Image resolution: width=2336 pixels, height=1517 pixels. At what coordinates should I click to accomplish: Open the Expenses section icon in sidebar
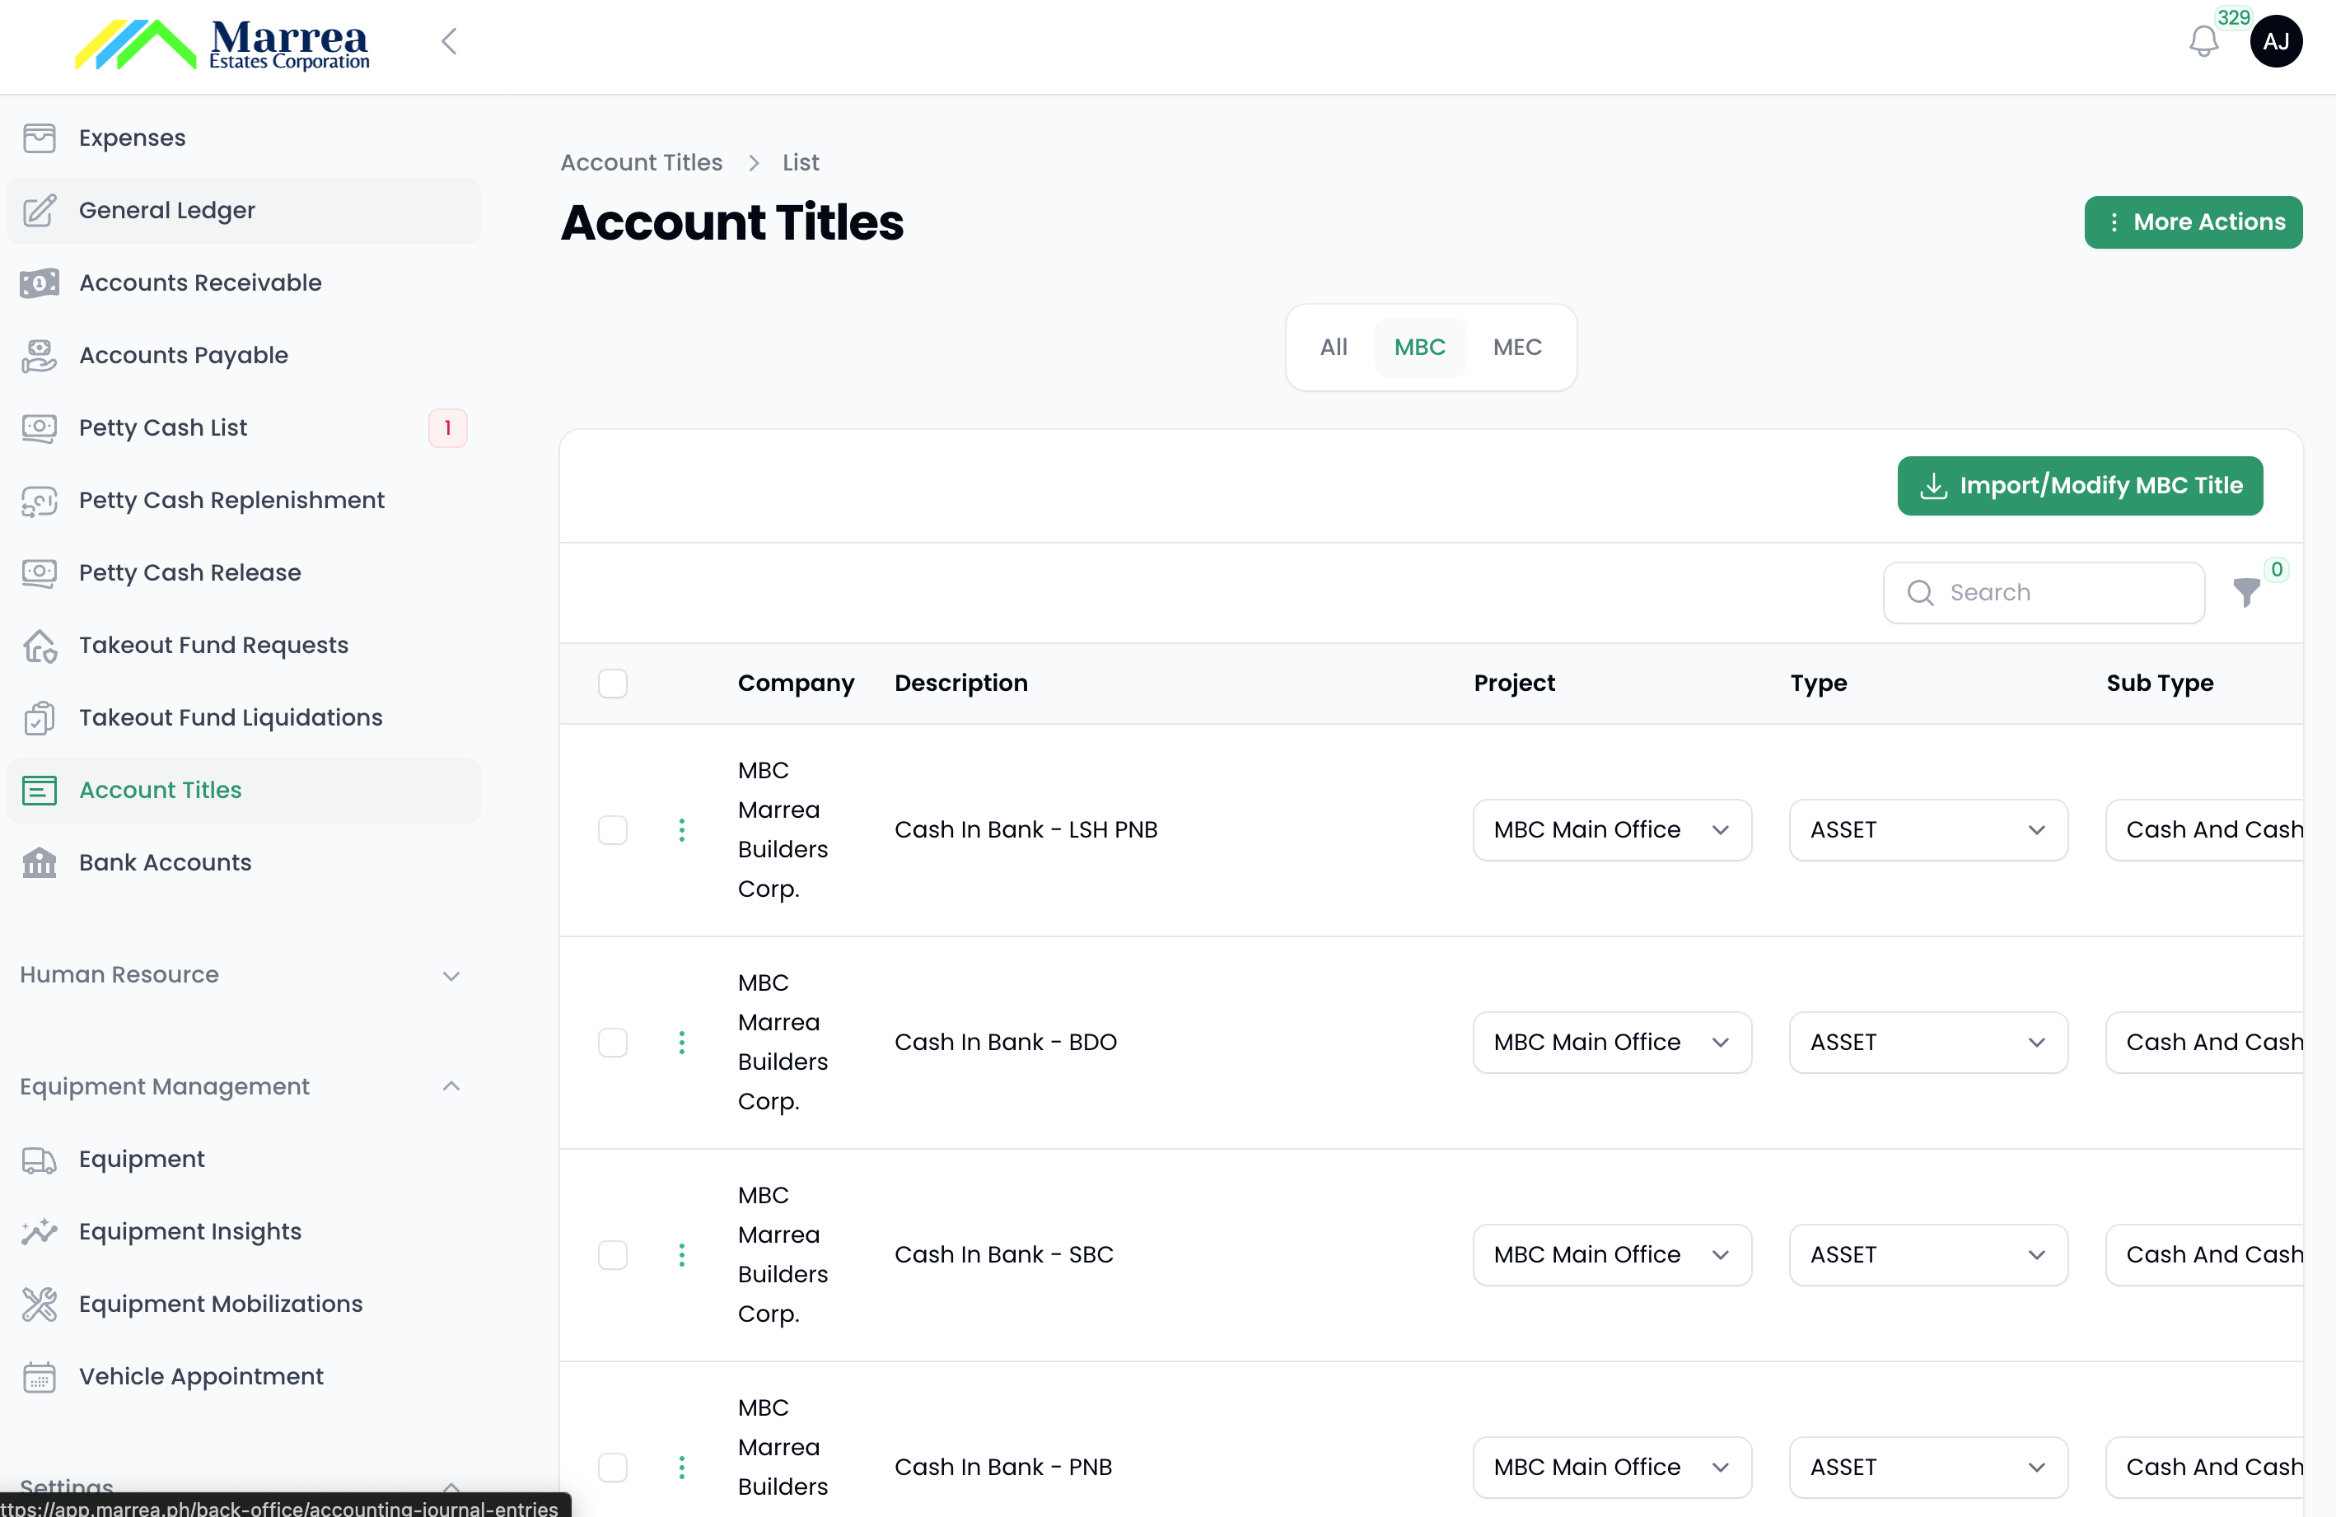click(x=40, y=138)
